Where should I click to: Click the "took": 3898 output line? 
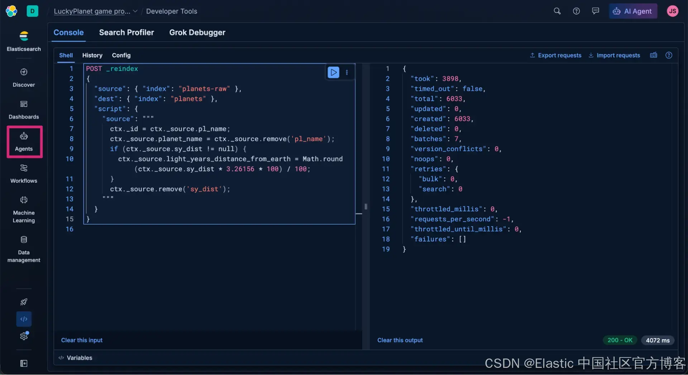point(435,79)
